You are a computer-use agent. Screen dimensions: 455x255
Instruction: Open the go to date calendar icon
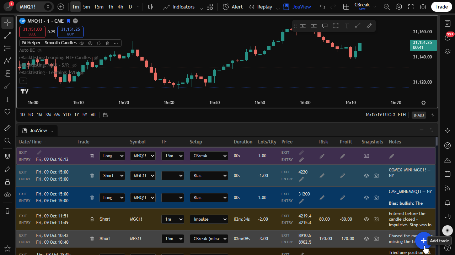tap(106, 115)
